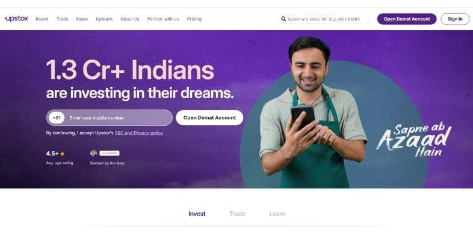Select Partner with us in navbar
473x242 pixels.
pyautogui.click(x=163, y=19)
